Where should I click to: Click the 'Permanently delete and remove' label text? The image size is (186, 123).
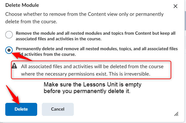point(97,51)
